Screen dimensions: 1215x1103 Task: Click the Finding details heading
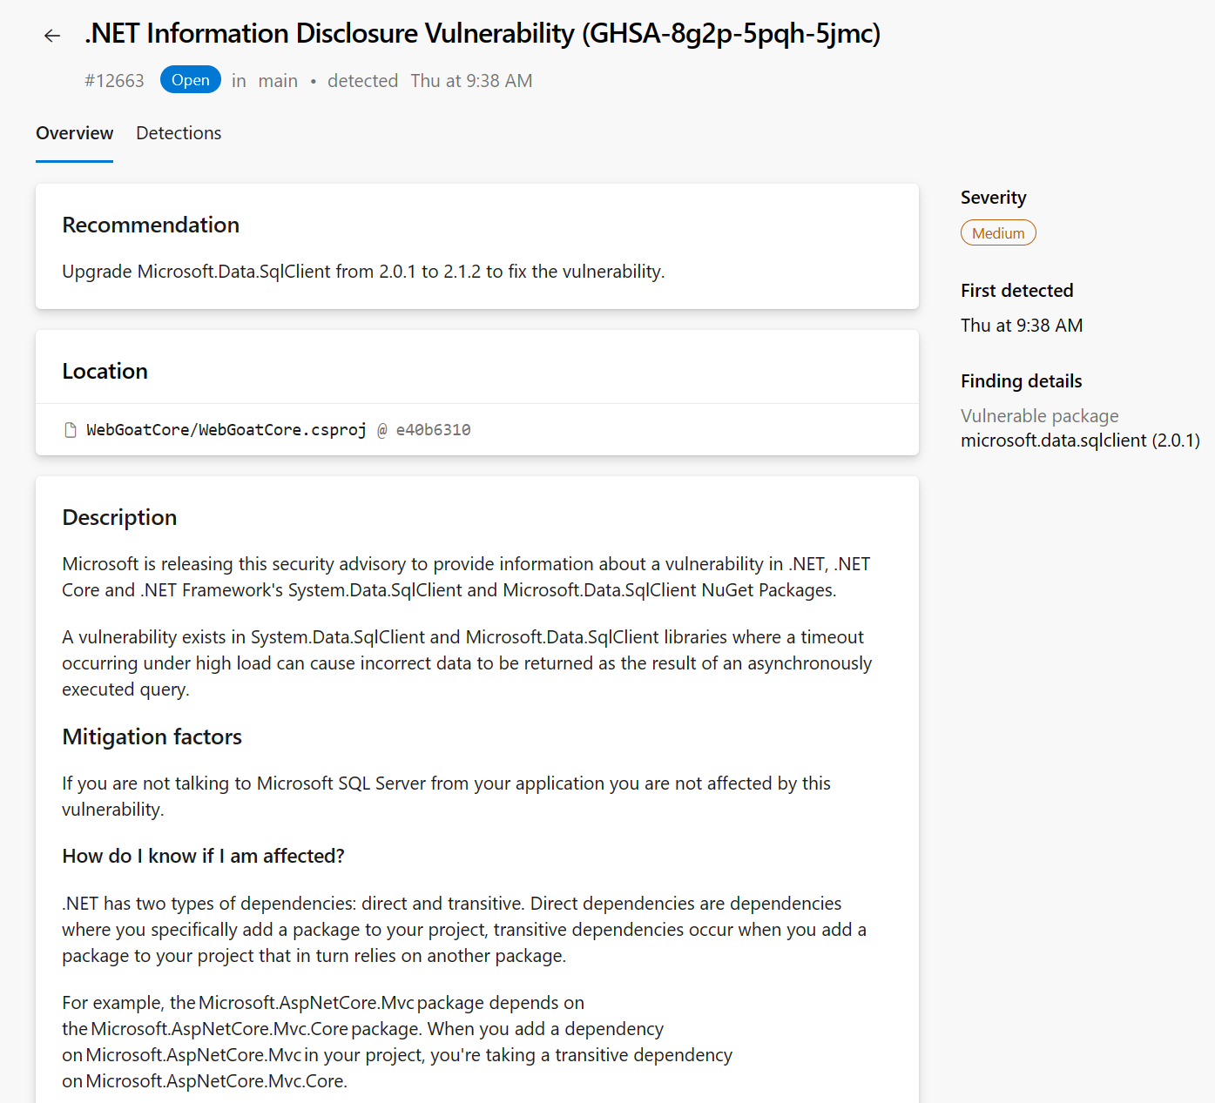(x=1021, y=381)
